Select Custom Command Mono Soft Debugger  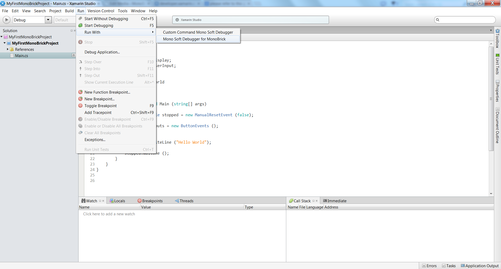[198, 32]
